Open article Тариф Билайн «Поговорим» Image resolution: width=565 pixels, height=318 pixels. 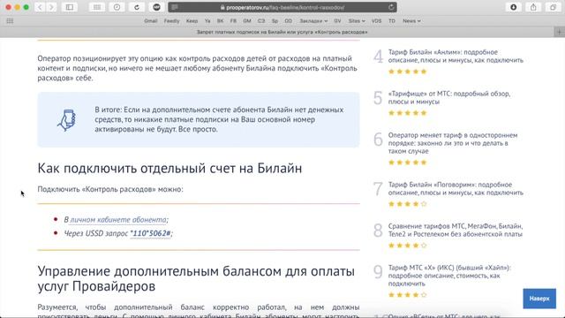[456, 188]
